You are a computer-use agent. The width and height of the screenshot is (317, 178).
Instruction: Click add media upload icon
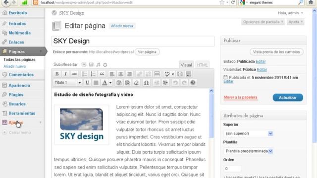[x=105, y=65]
